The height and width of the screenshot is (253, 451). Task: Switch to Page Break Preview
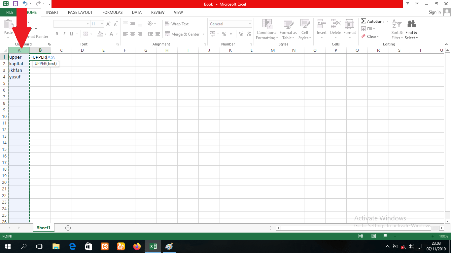pos(386,236)
